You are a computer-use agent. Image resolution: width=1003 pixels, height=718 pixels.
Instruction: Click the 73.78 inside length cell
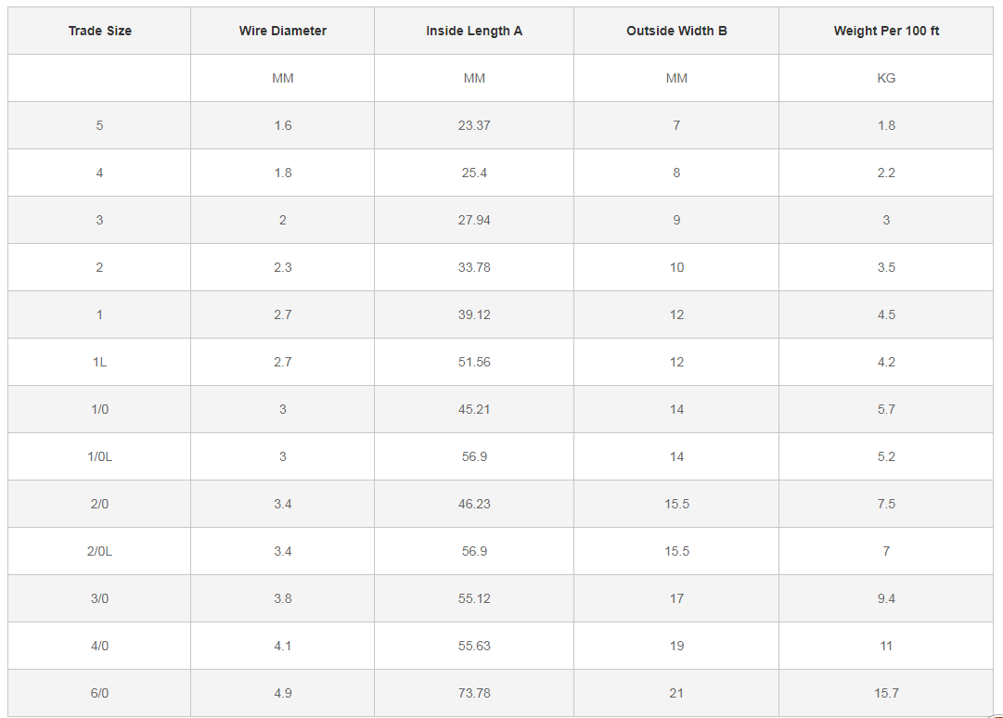tap(474, 693)
